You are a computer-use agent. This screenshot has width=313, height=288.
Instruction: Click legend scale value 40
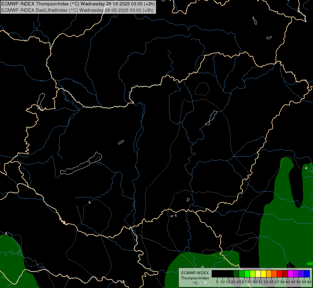click(288, 282)
